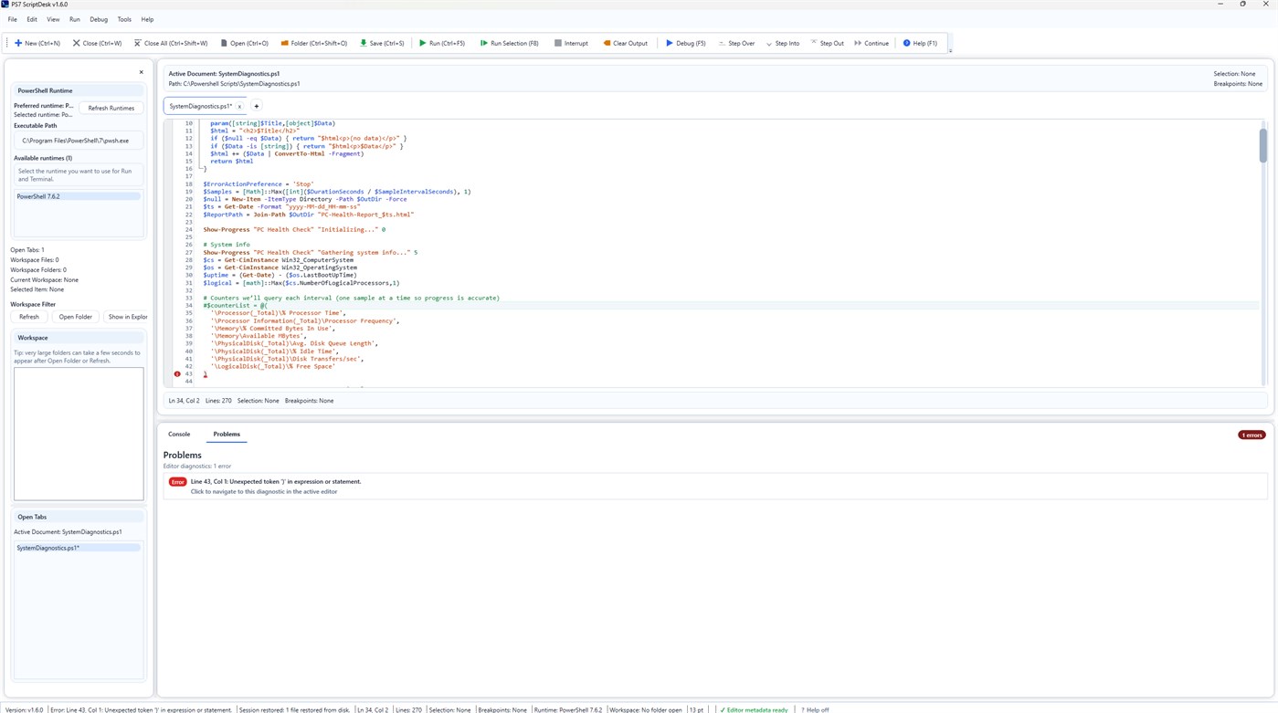Click 'Ln 34, Col 2' below the editor
This screenshot has height=713, width=1278.
pyautogui.click(x=184, y=401)
